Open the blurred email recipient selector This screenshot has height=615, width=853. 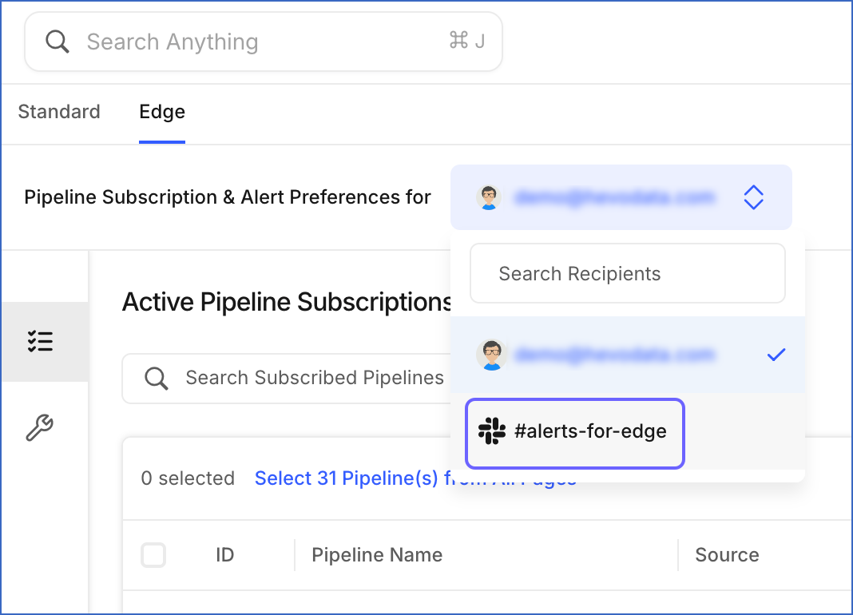[621, 197]
